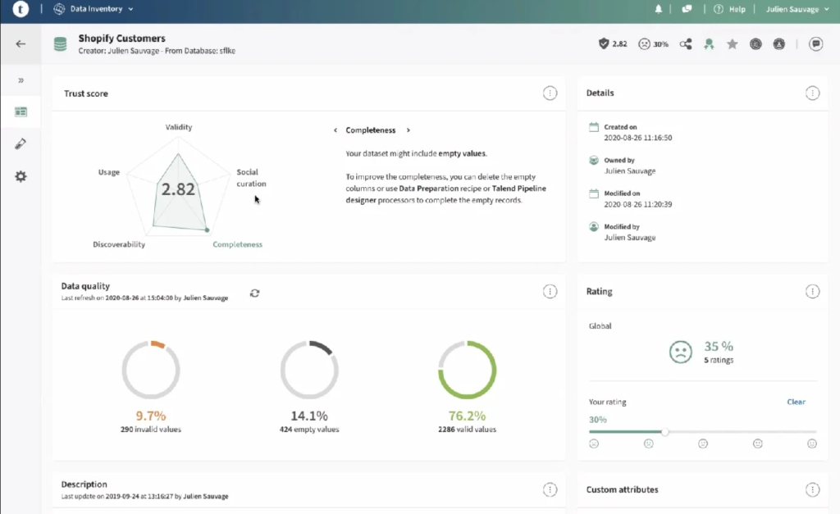Click the green valid values donut chart
Image resolution: width=840 pixels, height=514 pixels.
[x=467, y=370]
